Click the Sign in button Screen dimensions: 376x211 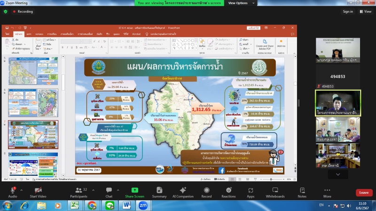(x=348, y=11)
